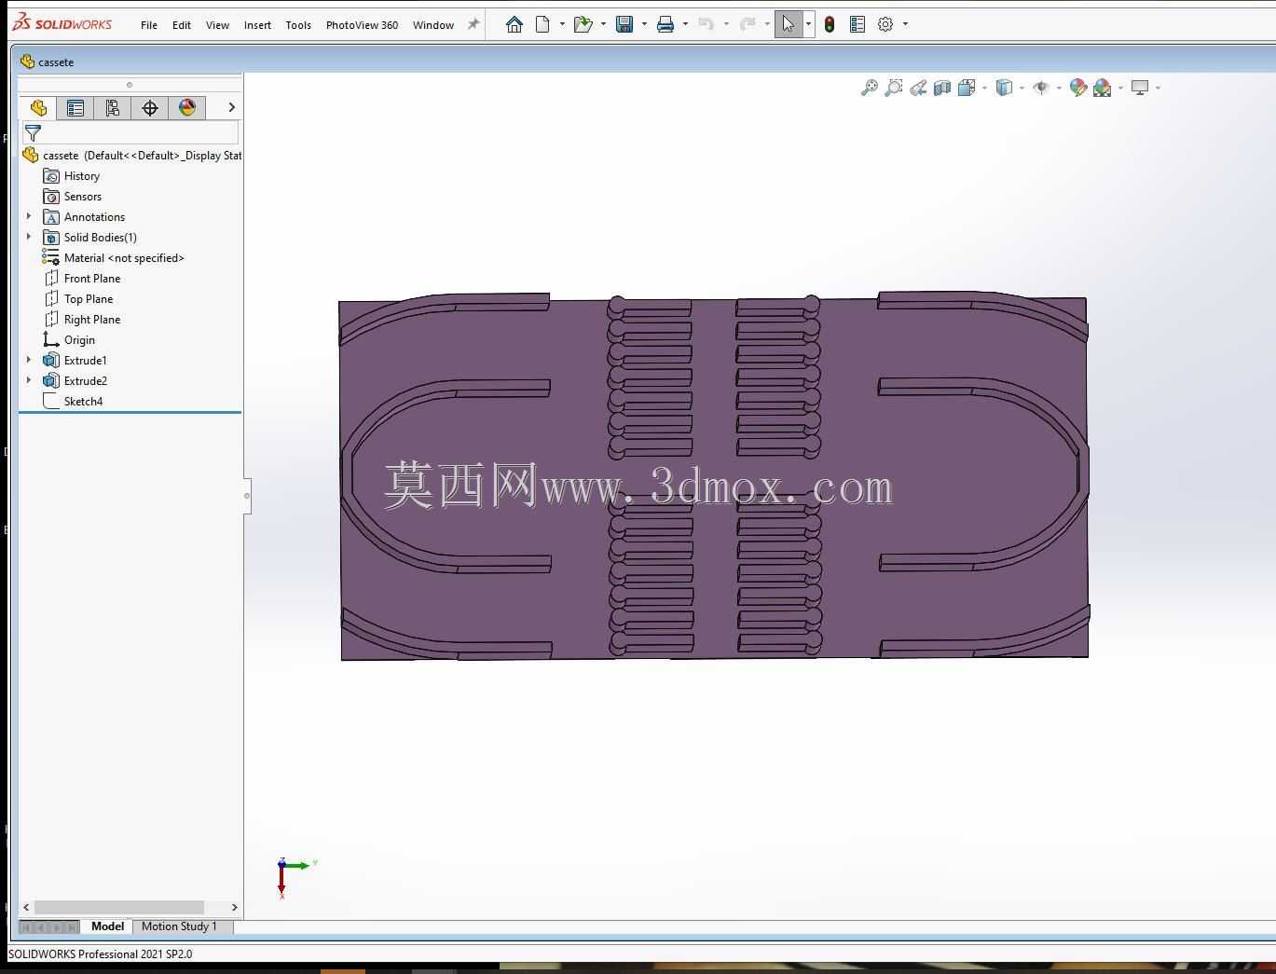Switch to Motion Study 1 tab
The width and height of the screenshot is (1276, 974).
tap(179, 926)
